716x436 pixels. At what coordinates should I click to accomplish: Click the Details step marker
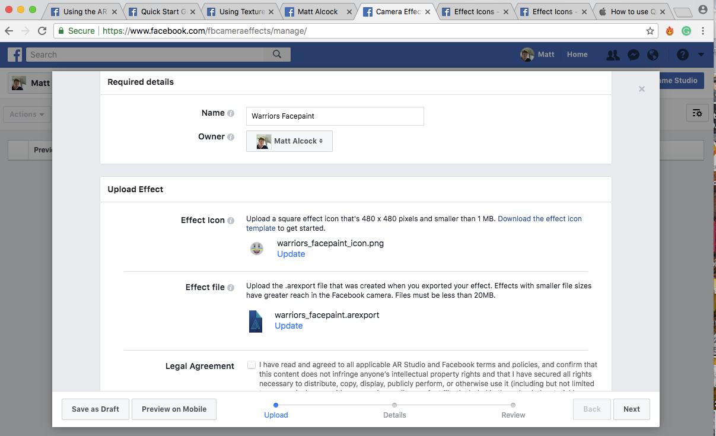tap(394, 405)
